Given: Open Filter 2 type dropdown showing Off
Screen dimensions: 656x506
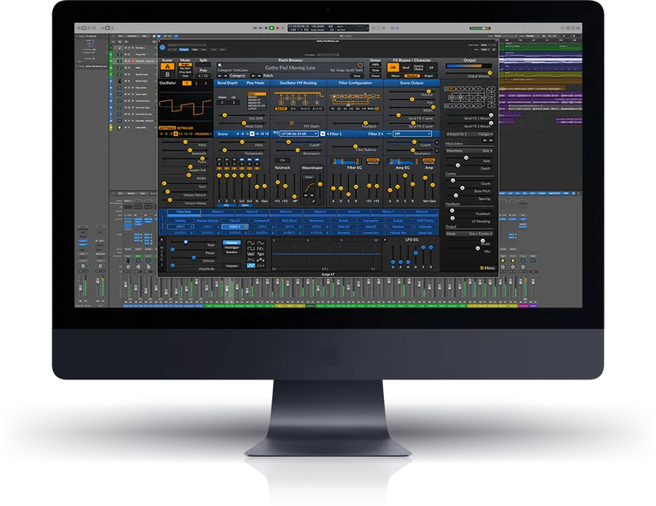Looking at the screenshot, I should (x=412, y=134).
